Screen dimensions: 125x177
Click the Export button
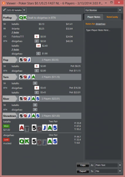[83, 171]
